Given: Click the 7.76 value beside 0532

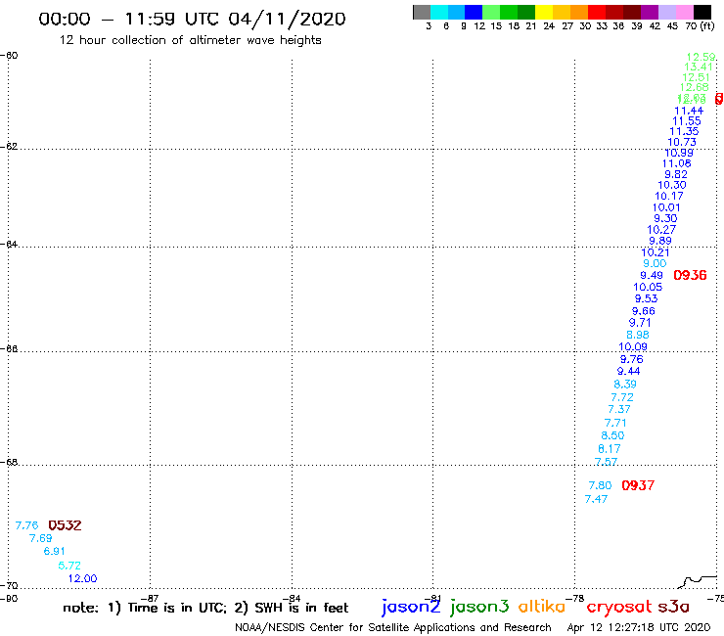Looking at the screenshot, I should (x=26, y=525).
